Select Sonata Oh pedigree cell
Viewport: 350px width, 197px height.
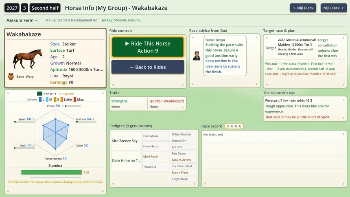pyautogui.click(x=184, y=140)
